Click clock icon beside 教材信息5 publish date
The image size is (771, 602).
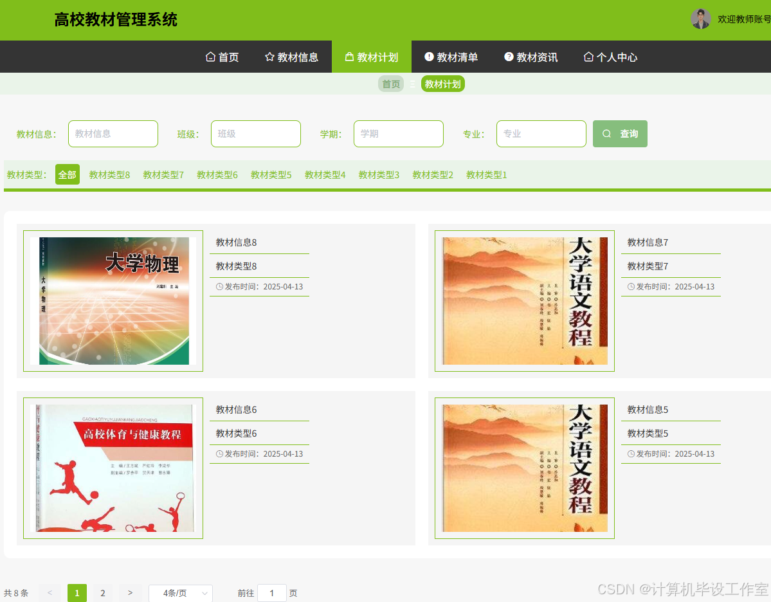tap(631, 454)
